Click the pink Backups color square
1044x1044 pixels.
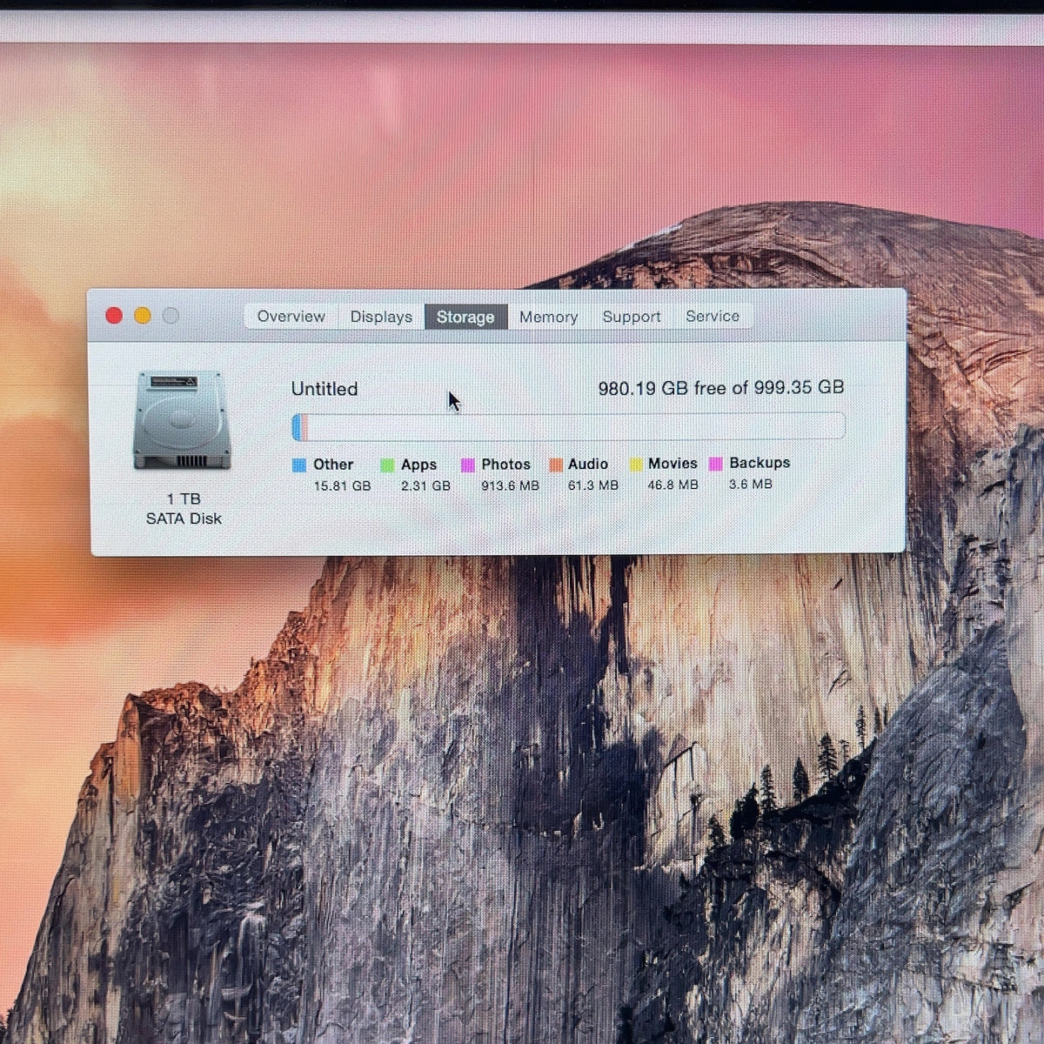716,464
